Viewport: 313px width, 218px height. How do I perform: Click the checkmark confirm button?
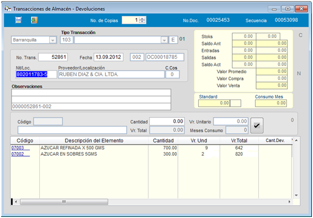[257, 125]
